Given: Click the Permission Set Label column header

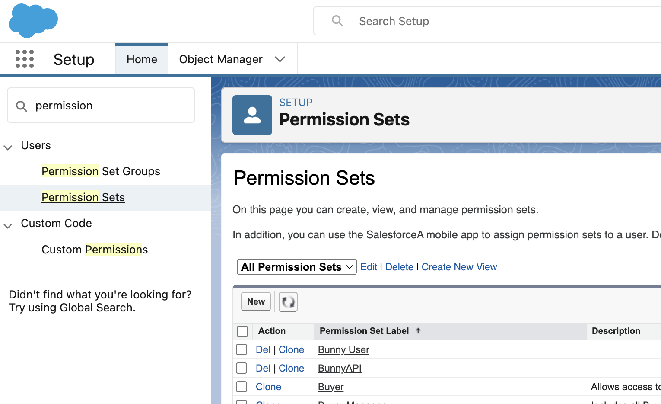Looking at the screenshot, I should point(364,331).
